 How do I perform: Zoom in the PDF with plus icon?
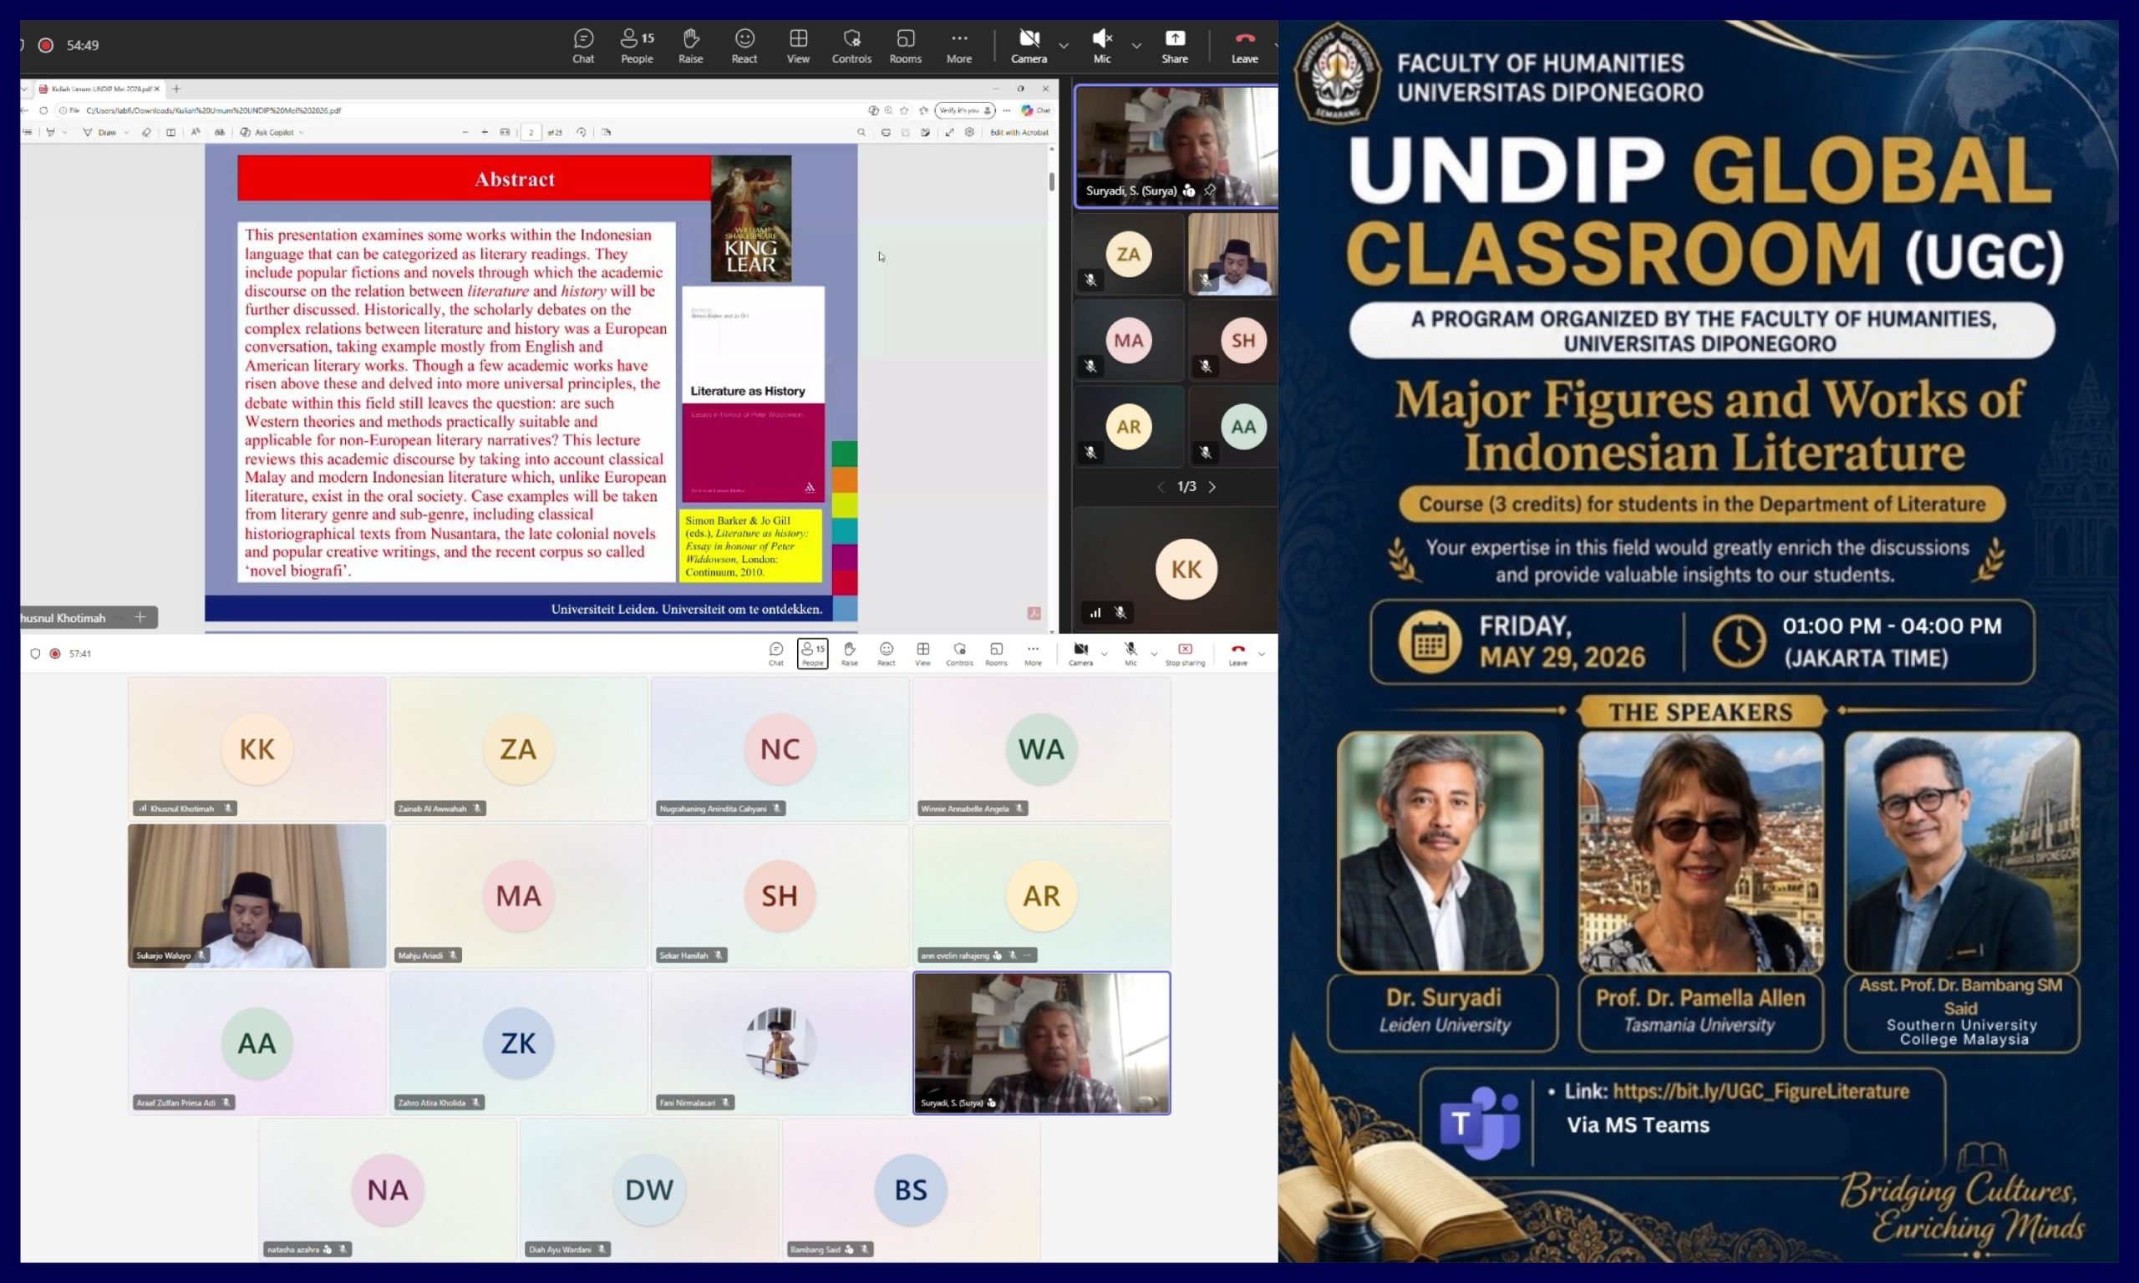tap(484, 132)
